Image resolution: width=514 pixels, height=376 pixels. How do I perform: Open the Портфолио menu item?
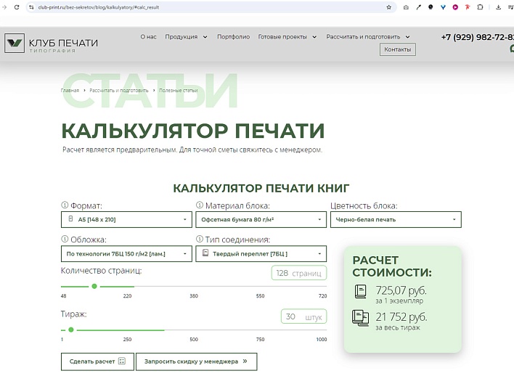[x=233, y=37]
